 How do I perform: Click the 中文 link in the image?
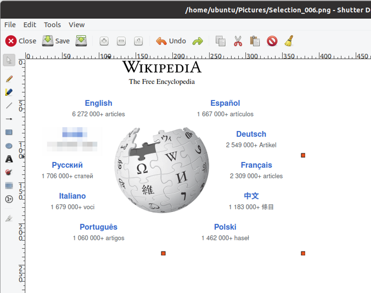coord(251,196)
